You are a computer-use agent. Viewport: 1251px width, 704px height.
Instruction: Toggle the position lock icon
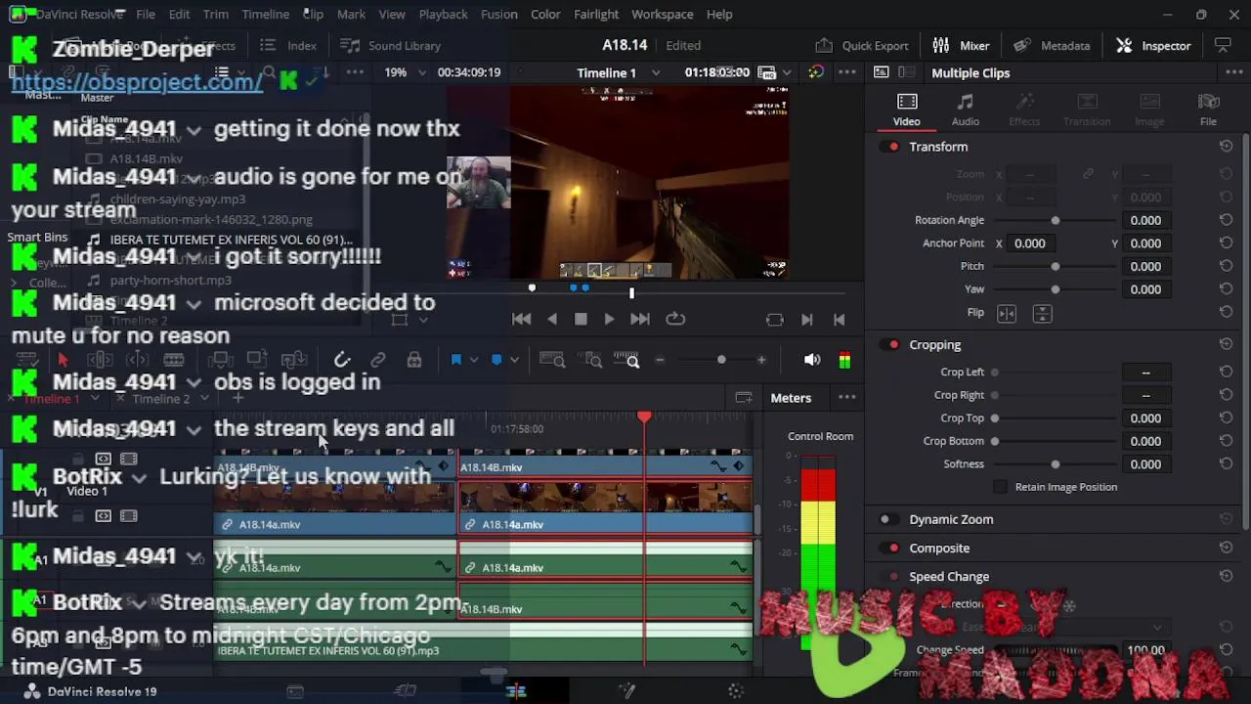(x=414, y=360)
